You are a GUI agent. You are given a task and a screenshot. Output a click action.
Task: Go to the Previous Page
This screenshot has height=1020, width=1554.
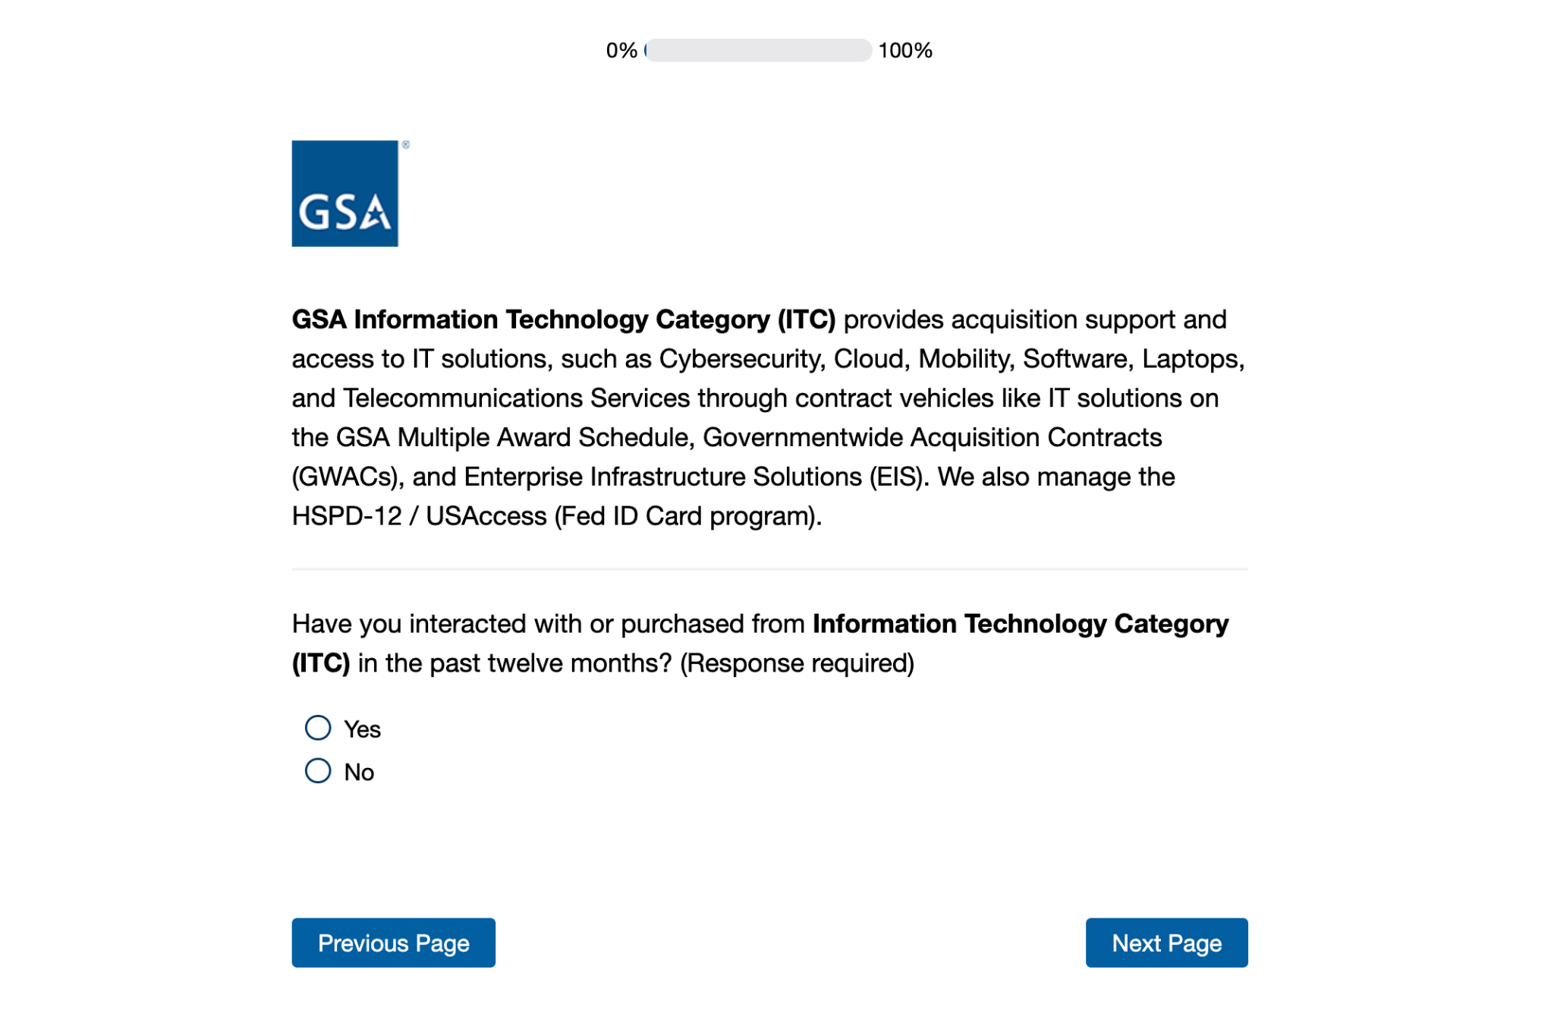[x=393, y=943]
